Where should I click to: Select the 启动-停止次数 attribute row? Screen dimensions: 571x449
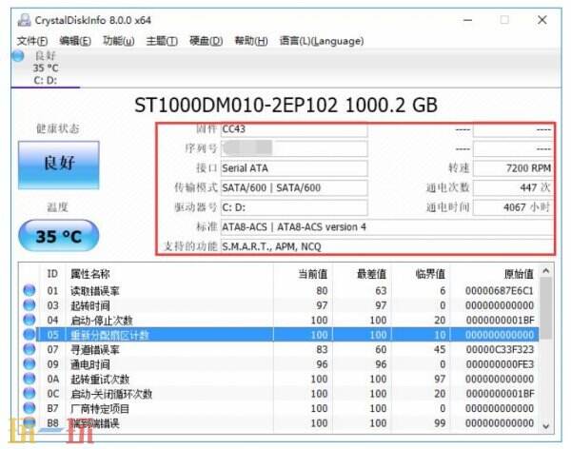pos(279,320)
